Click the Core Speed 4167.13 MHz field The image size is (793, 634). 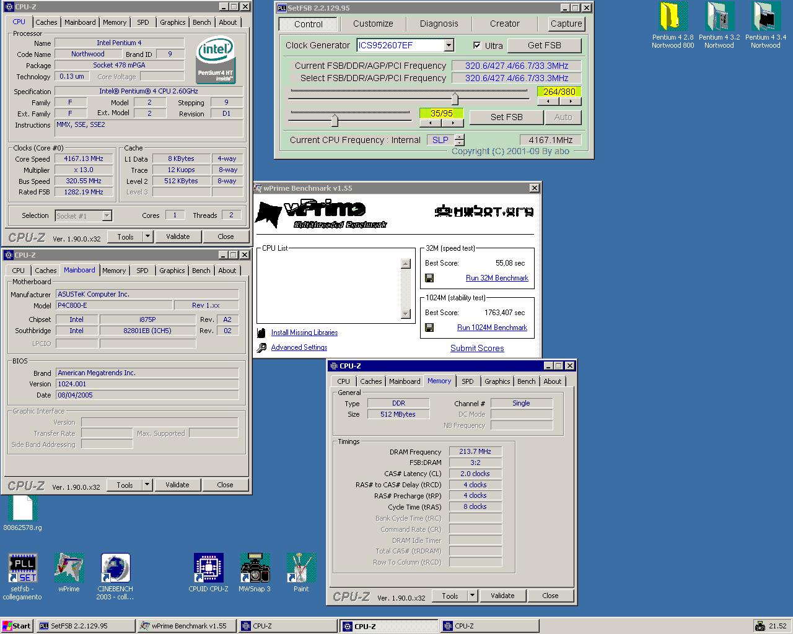84,158
